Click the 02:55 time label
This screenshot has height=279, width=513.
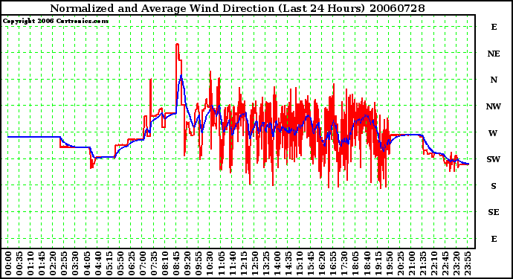[x=64, y=263]
